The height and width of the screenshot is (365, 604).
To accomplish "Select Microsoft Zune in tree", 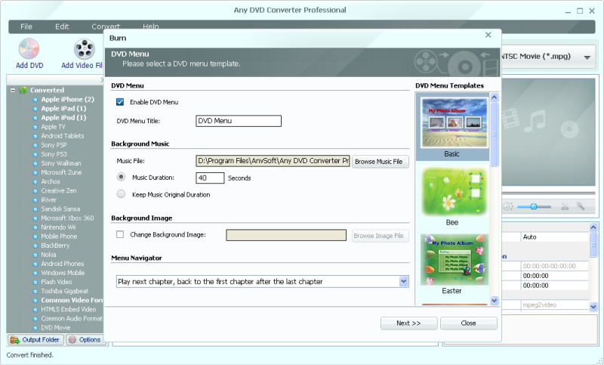I will (x=61, y=172).
